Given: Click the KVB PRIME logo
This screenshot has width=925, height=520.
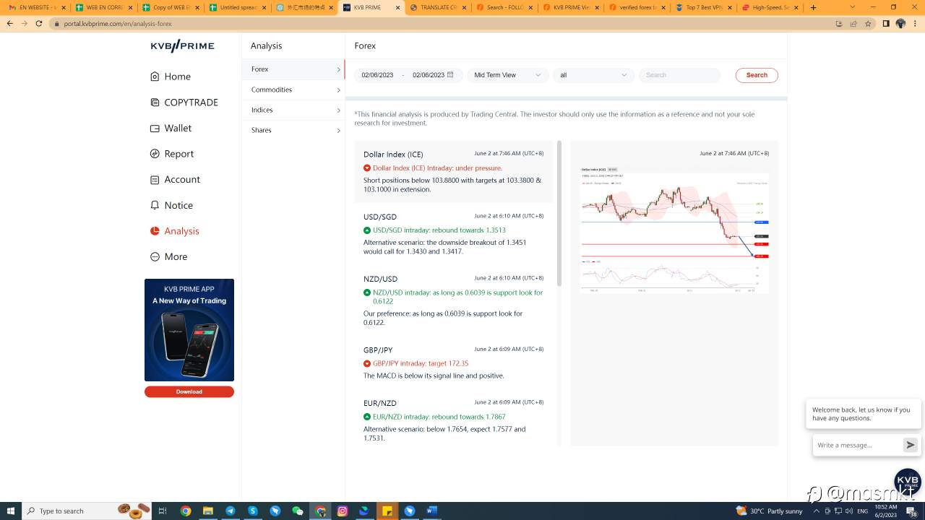Looking at the screenshot, I should [x=182, y=45].
